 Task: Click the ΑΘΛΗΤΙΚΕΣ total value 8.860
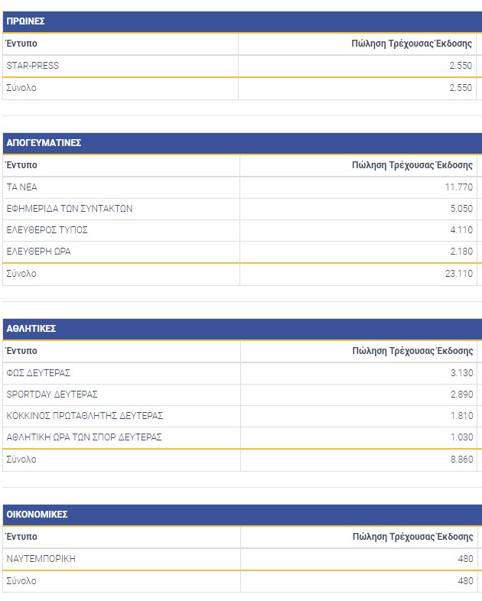(x=461, y=460)
